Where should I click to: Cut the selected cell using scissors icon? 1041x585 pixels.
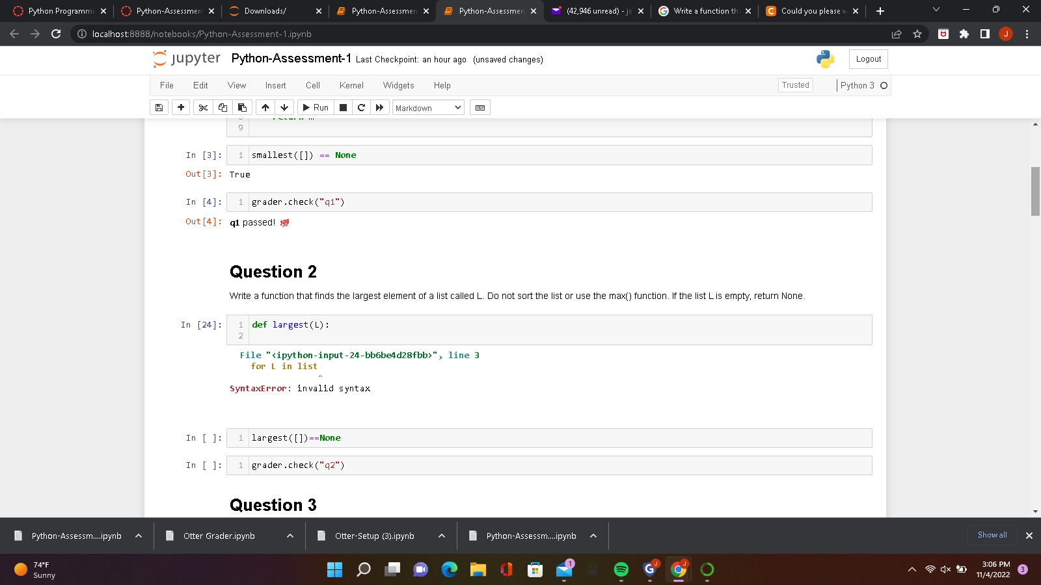coord(203,107)
